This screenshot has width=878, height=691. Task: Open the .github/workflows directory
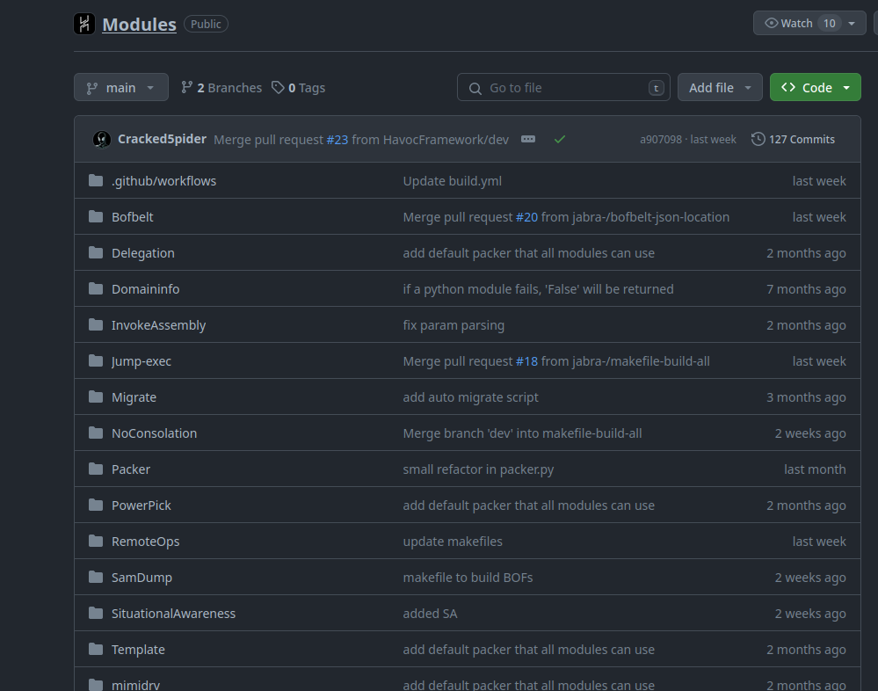[x=163, y=181]
